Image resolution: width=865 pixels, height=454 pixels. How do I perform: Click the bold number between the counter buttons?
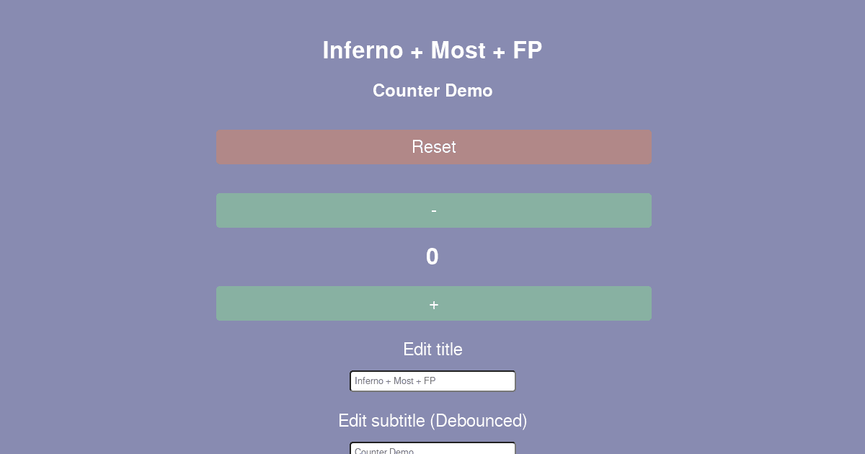(432, 257)
